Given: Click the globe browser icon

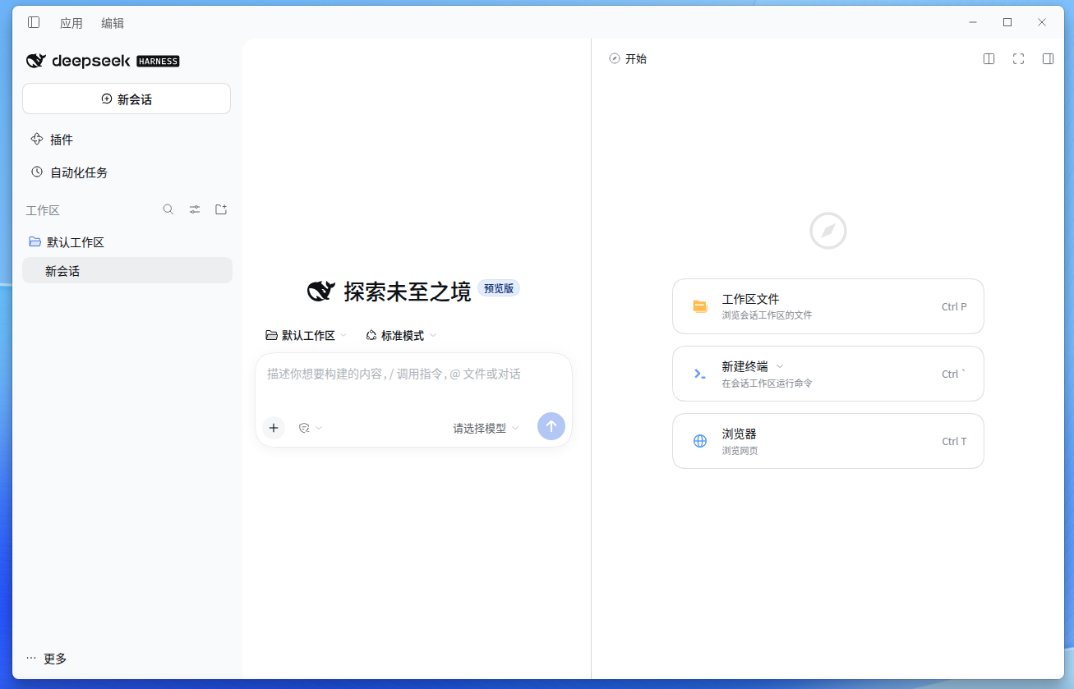Looking at the screenshot, I should tap(700, 441).
